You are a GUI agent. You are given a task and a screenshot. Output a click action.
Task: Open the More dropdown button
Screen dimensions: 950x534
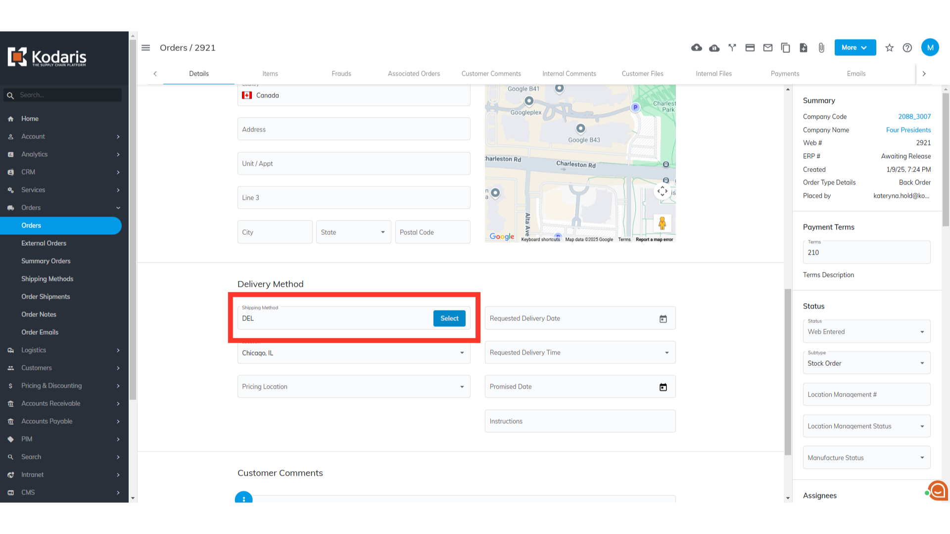point(855,47)
